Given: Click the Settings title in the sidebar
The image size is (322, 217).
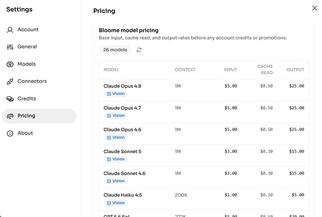Looking at the screenshot, I should 19,10.
